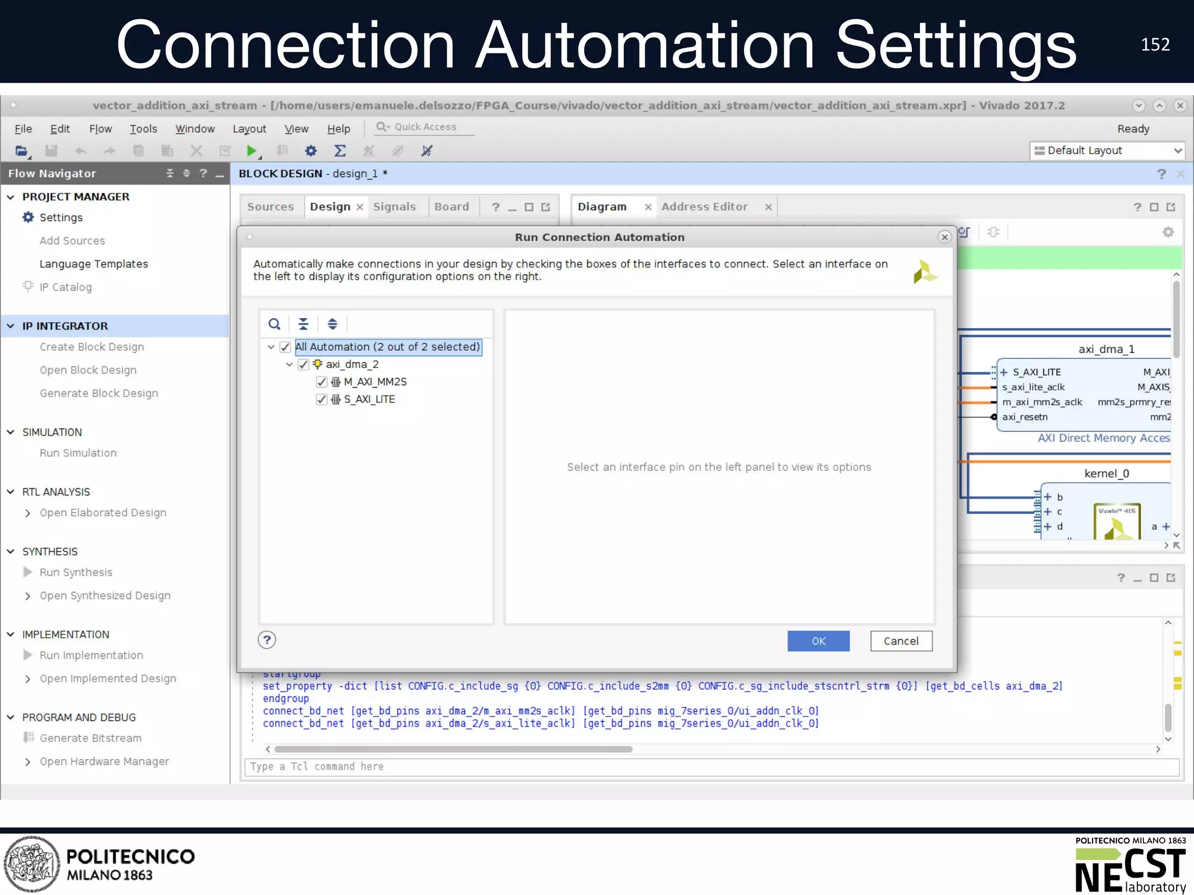
Task: Open the Tools menu
Action: click(x=143, y=129)
